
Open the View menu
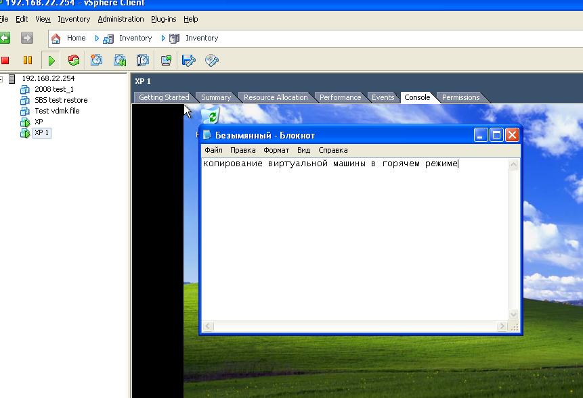43,19
